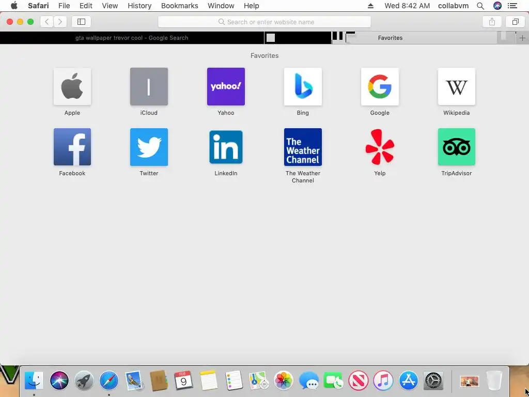Go back with the Safari back arrow
529x397 pixels.
[47, 22]
